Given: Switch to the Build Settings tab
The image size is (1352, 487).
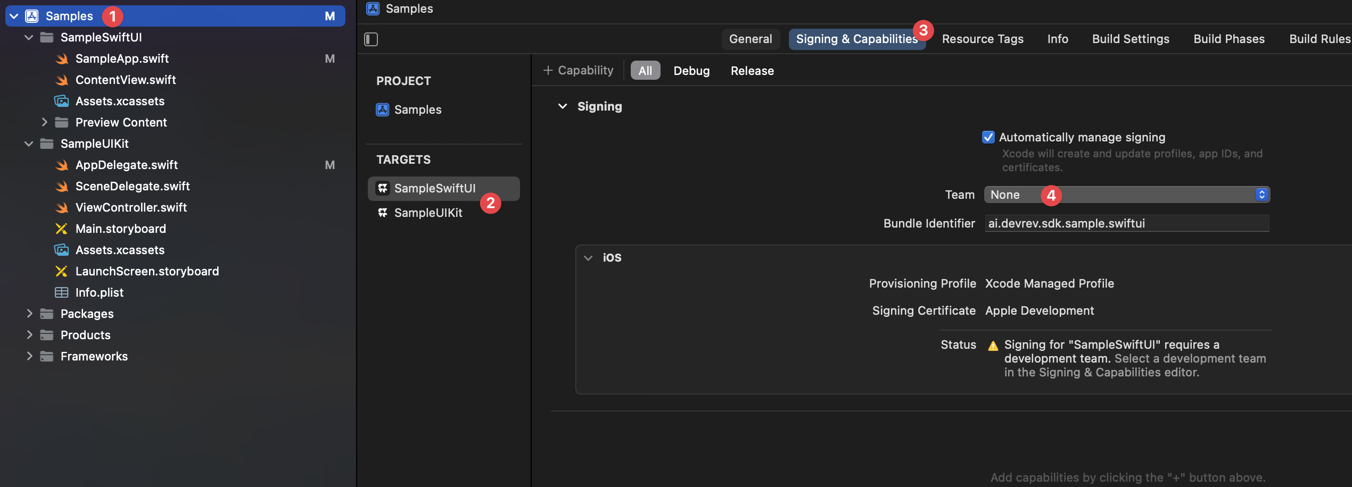Looking at the screenshot, I should (x=1131, y=39).
